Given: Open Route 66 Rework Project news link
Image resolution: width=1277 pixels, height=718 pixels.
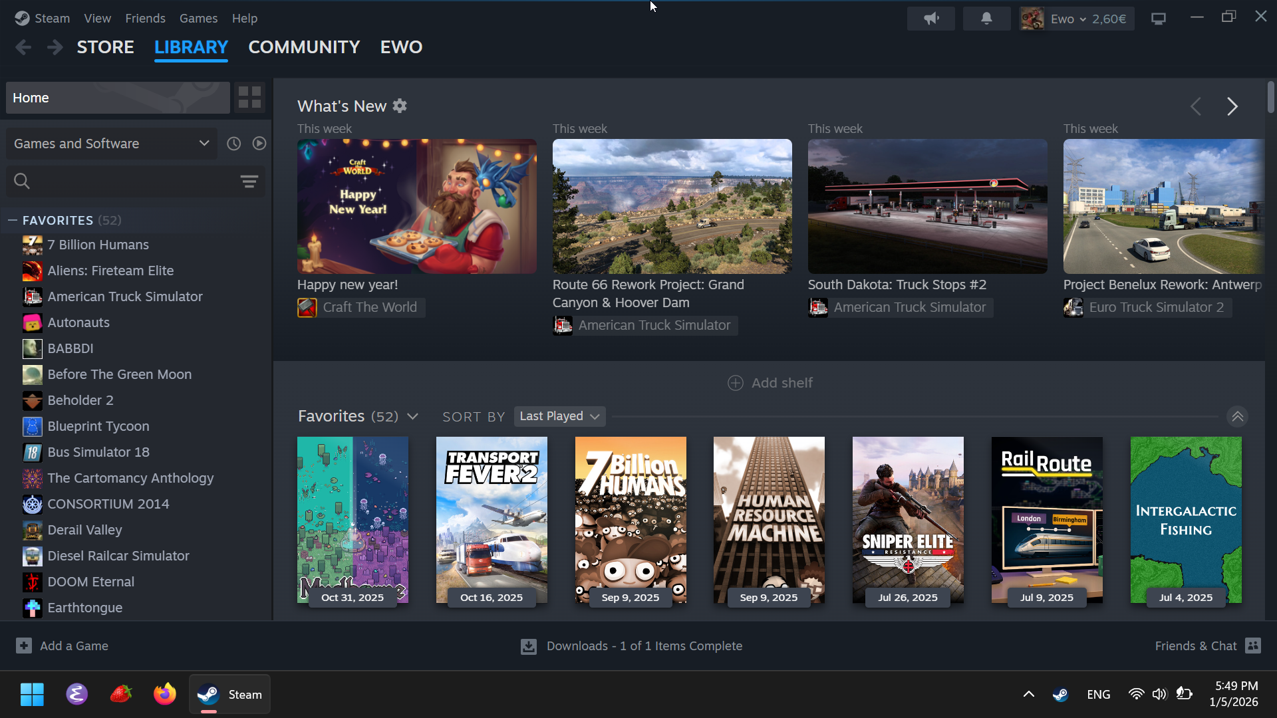Looking at the screenshot, I should pos(648,294).
